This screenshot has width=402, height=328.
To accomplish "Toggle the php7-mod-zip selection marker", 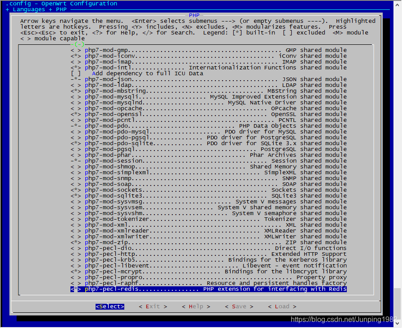I will pos(76,242).
